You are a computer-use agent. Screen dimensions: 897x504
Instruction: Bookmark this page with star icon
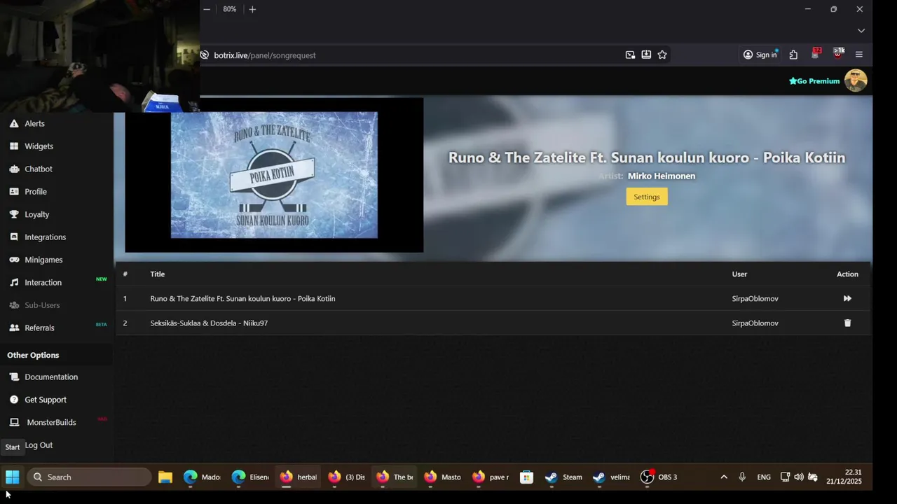(662, 55)
